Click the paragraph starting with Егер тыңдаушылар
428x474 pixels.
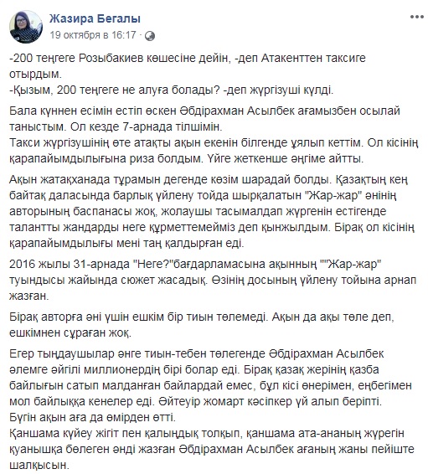pyautogui.click(x=211, y=377)
